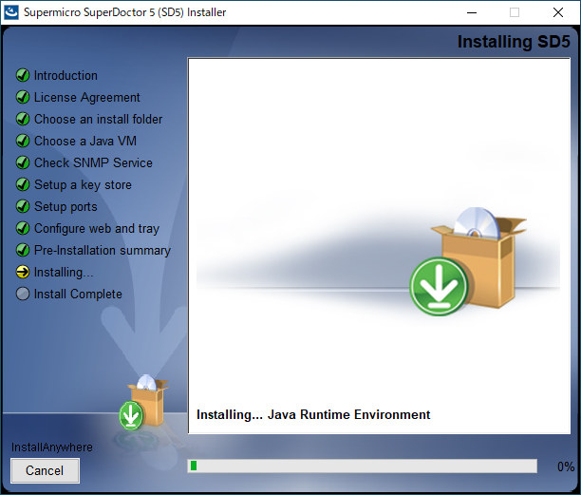Screen dimensions: 581x495
Task: Click the 'Install Complete' step label
Action: click(x=78, y=295)
